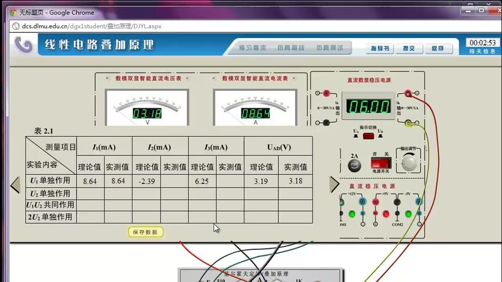Expand the right-side panel arrow
This screenshot has width=502, height=282.
click(x=335, y=184)
